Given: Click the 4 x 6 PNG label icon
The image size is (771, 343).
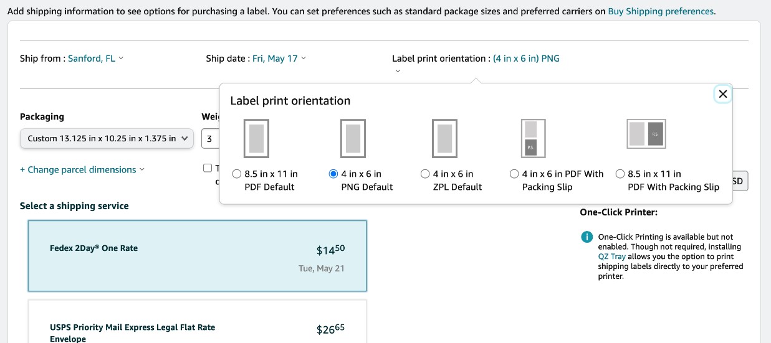Looking at the screenshot, I should tap(353, 138).
